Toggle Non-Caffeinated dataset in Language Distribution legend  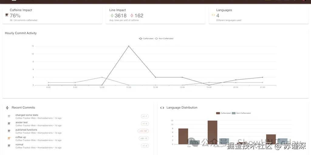click(x=241, y=113)
